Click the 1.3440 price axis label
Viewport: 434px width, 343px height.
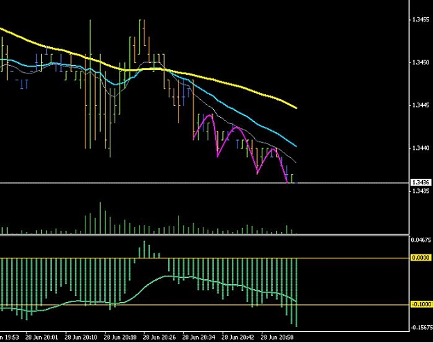pyautogui.click(x=421, y=148)
